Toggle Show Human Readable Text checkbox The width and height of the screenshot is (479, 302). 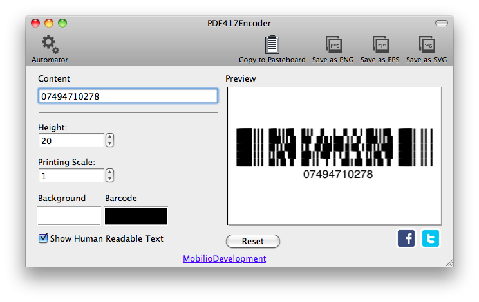point(43,238)
